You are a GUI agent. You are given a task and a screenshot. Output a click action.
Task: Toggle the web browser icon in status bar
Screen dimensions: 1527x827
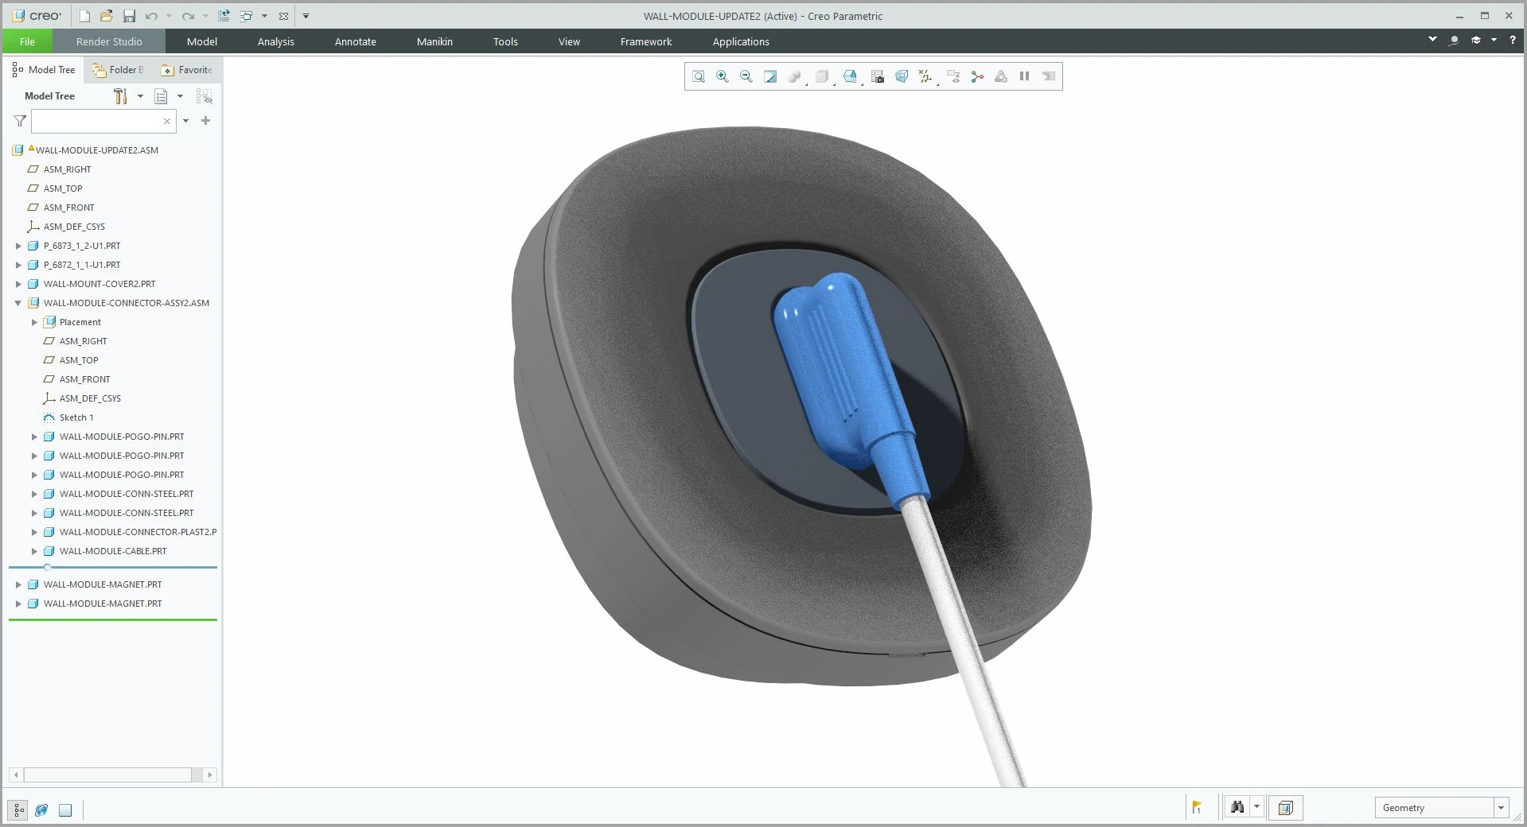pyautogui.click(x=41, y=810)
